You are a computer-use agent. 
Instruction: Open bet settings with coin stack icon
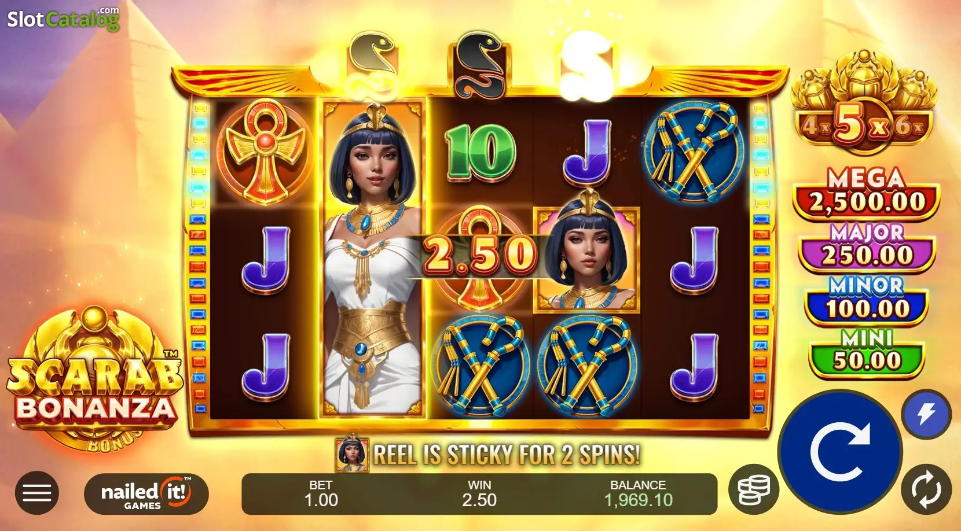coord(754,489)
